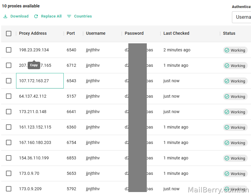Select the checkbox for 173.0.9.209
Screen dimensions: 251x195
click(9, 189)
